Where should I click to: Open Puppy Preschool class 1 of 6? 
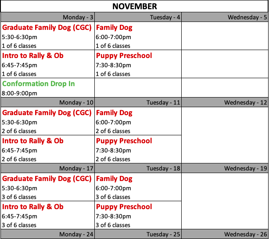(124, 56)
